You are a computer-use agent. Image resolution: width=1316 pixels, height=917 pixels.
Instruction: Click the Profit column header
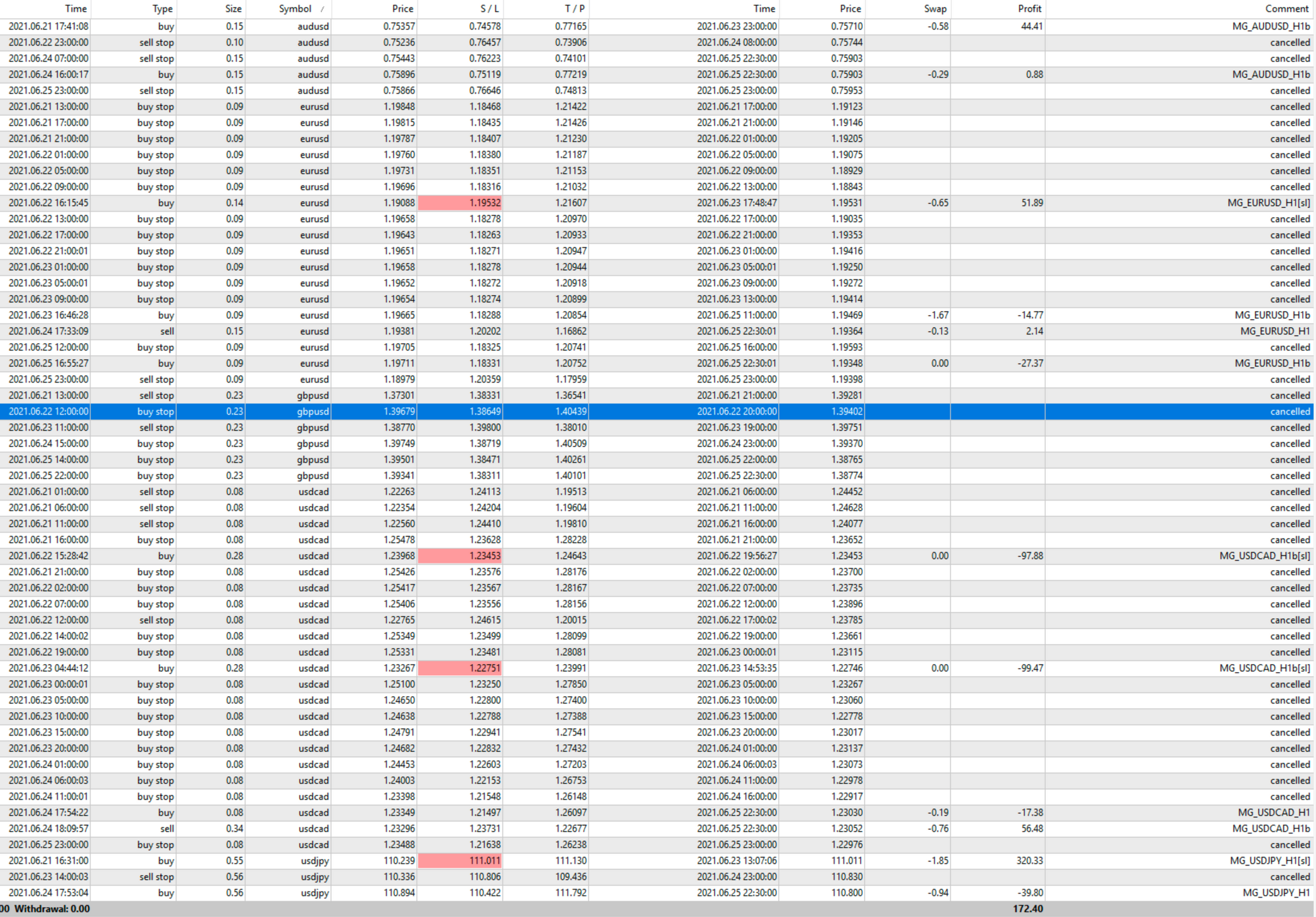pyautogui.click(x=1029, y=9)
